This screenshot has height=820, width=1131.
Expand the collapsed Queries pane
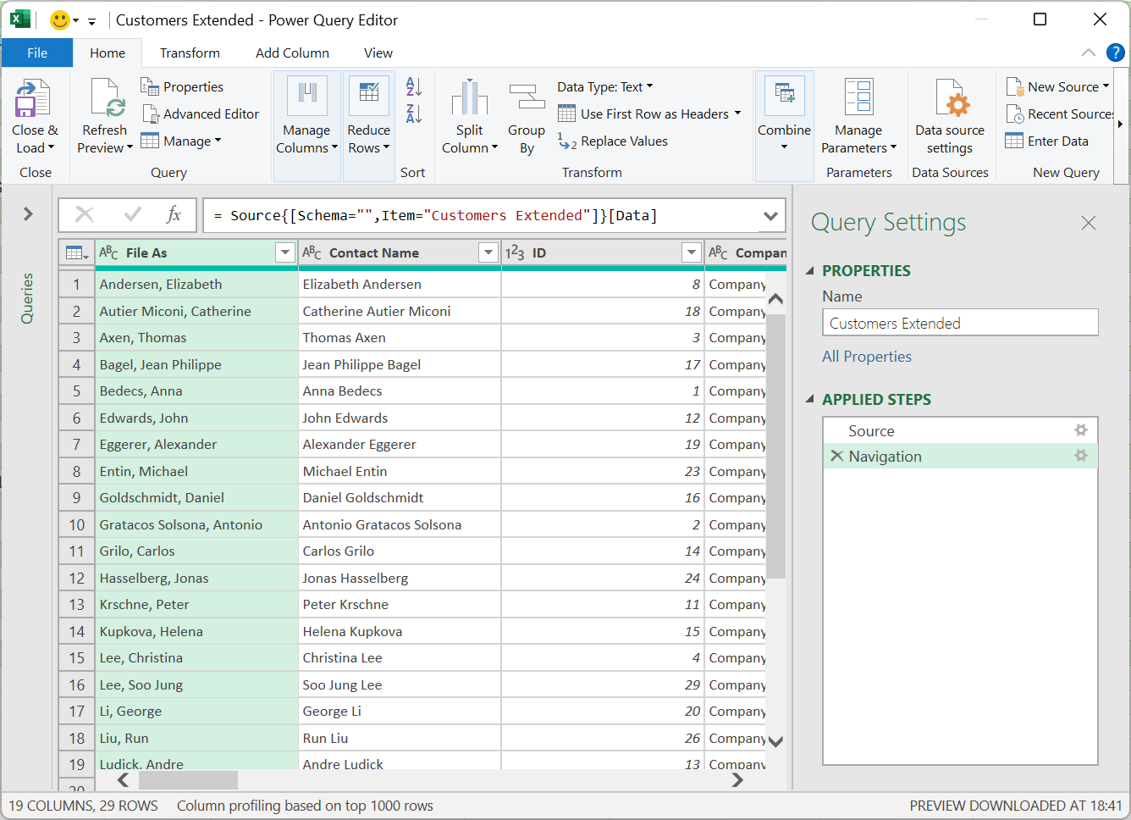pyautogui.click(x=28, y=214)
